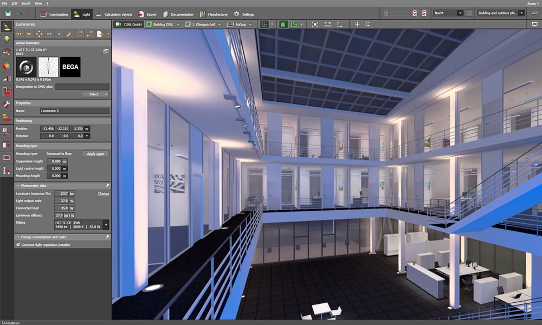Select the lamp bulb tool in sidebar
542x325 pixels.
click(7, 39)
